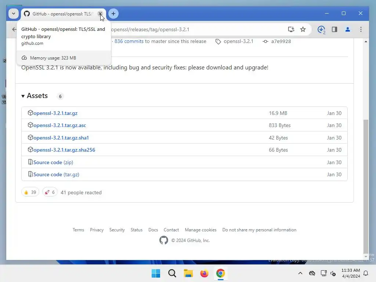The height and width of the screenshot is (282, 376).
Task: Open the Chrome profile menu
Action: [348, 29]
